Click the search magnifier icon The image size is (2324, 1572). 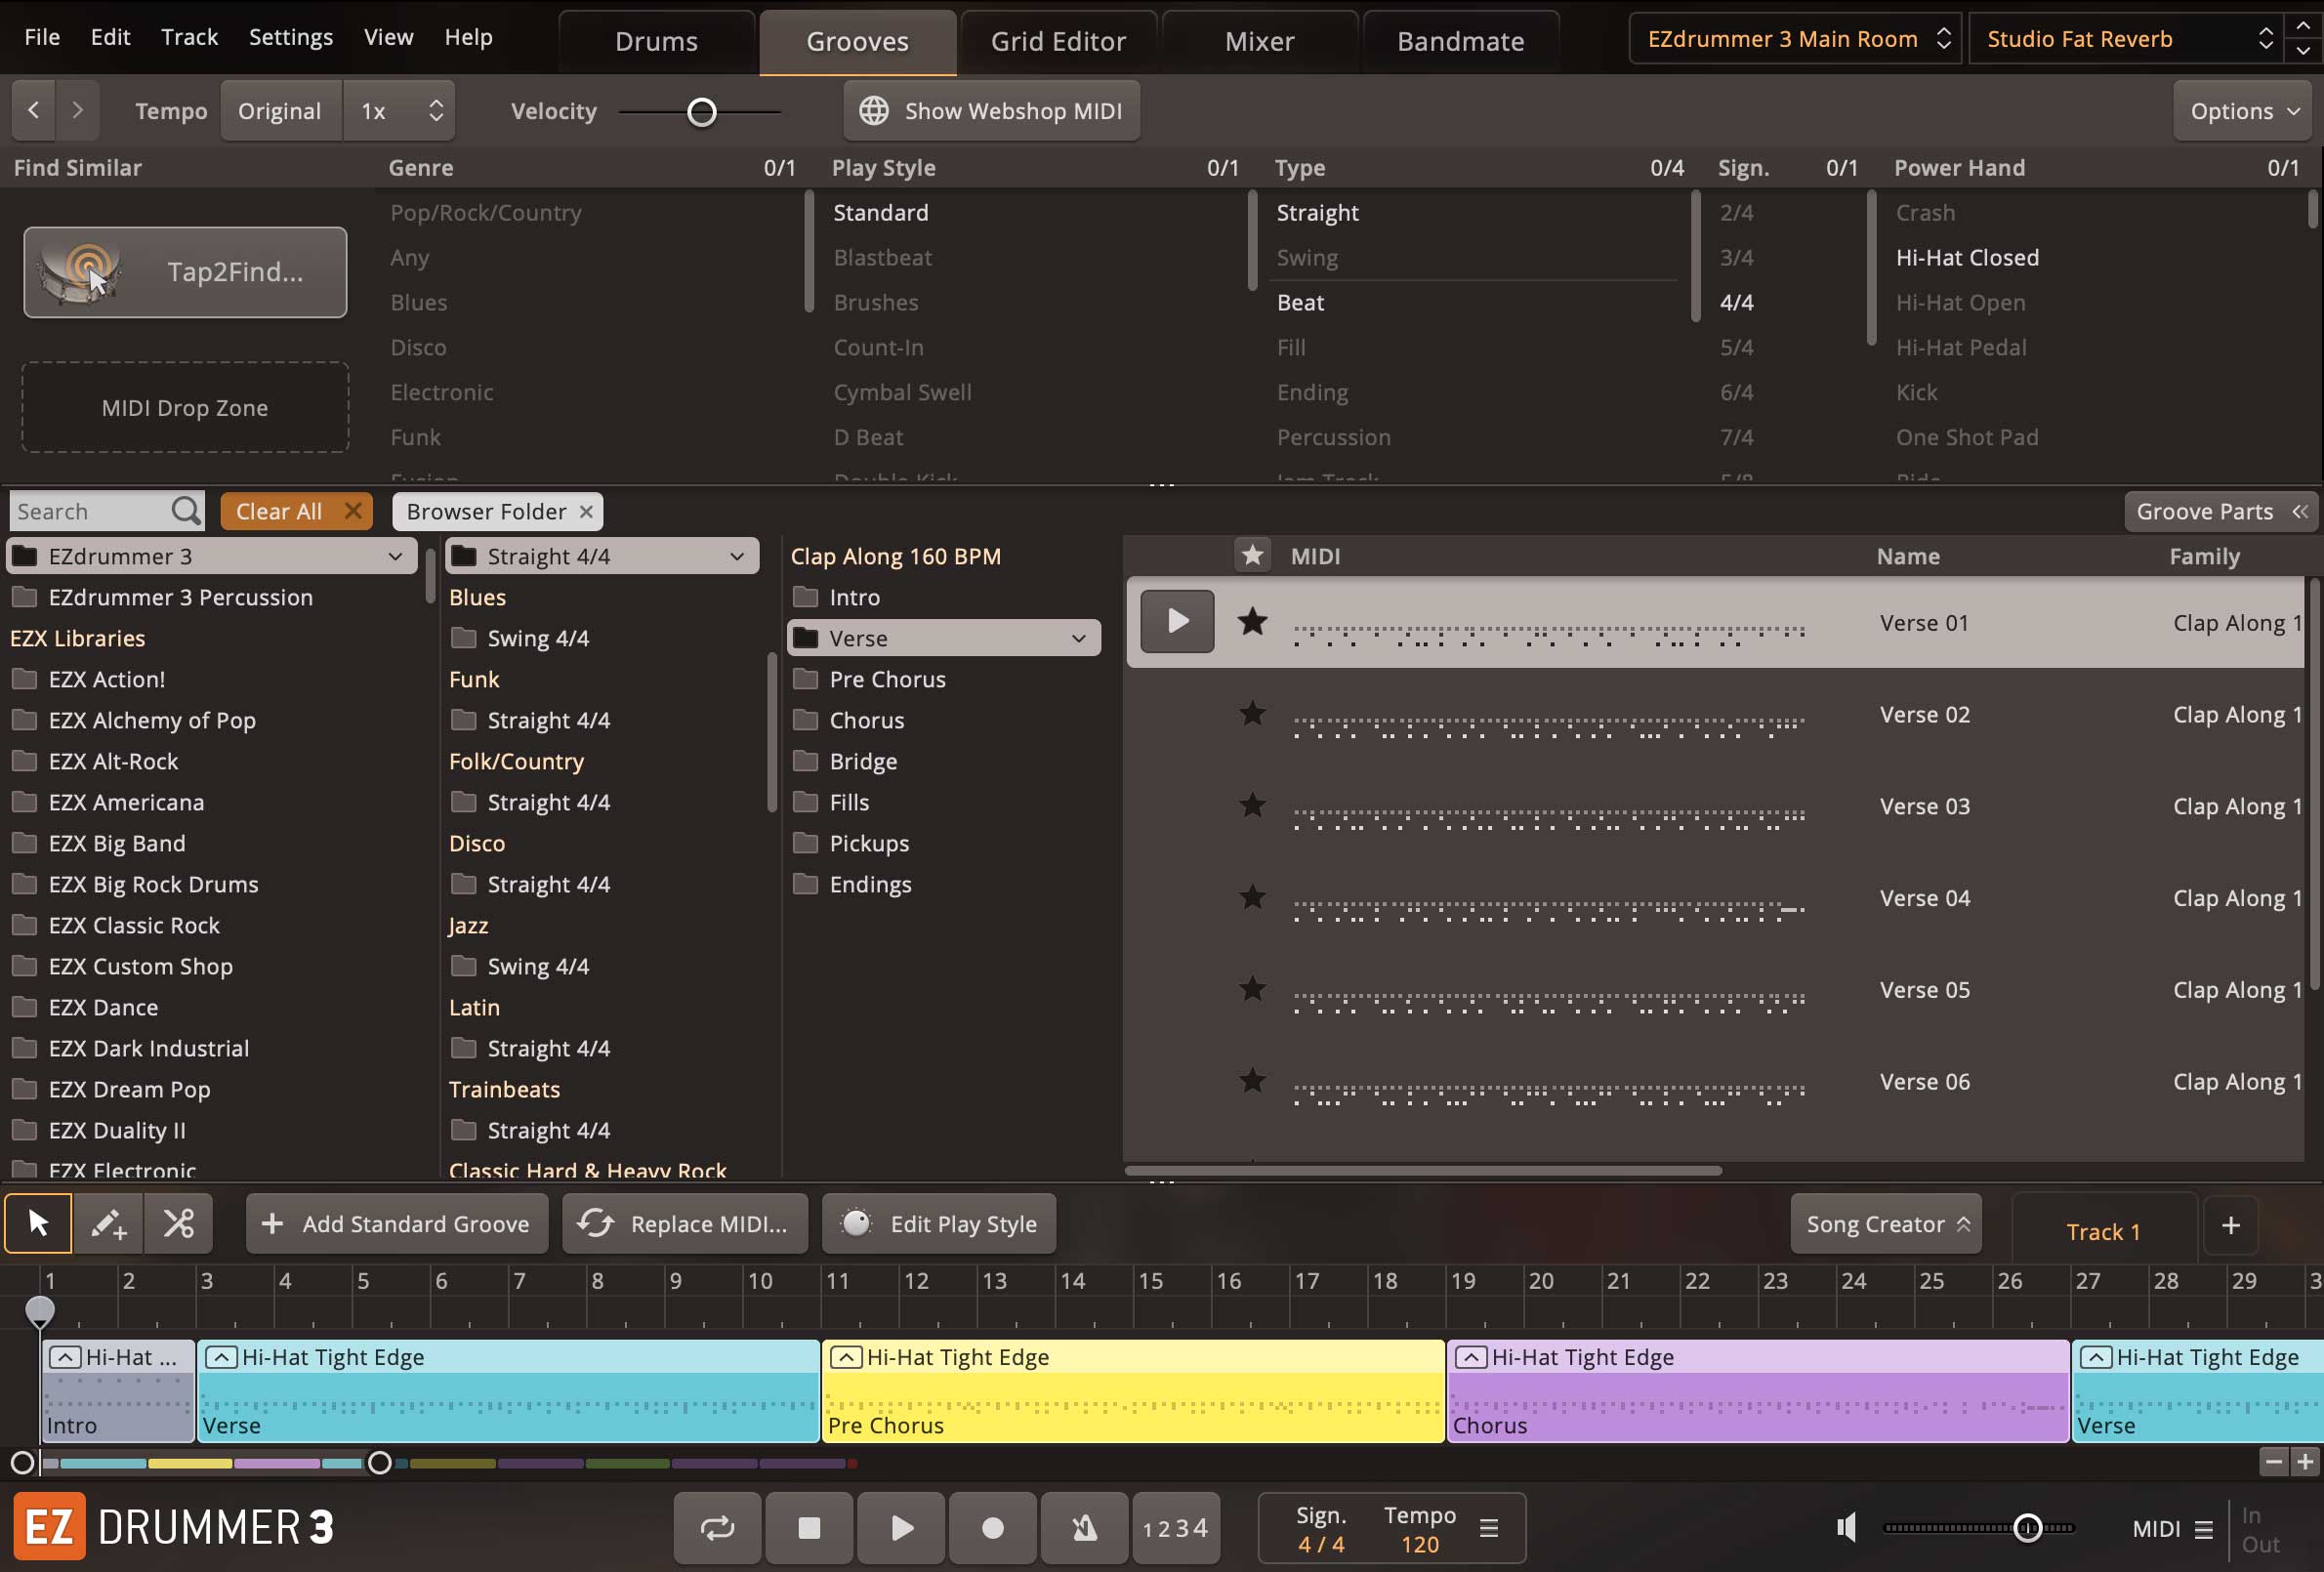185,511
